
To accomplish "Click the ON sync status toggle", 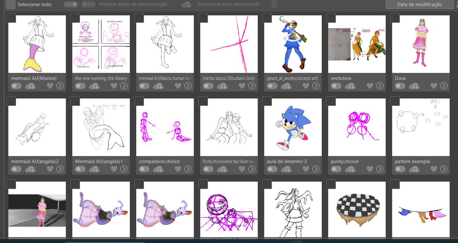I will [71, 5].
